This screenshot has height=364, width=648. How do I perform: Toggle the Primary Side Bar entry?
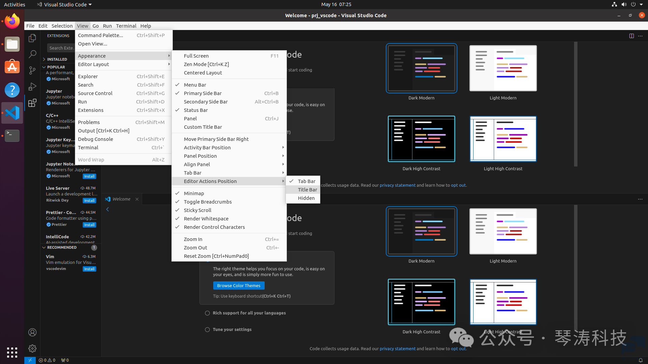pos(229,93)
